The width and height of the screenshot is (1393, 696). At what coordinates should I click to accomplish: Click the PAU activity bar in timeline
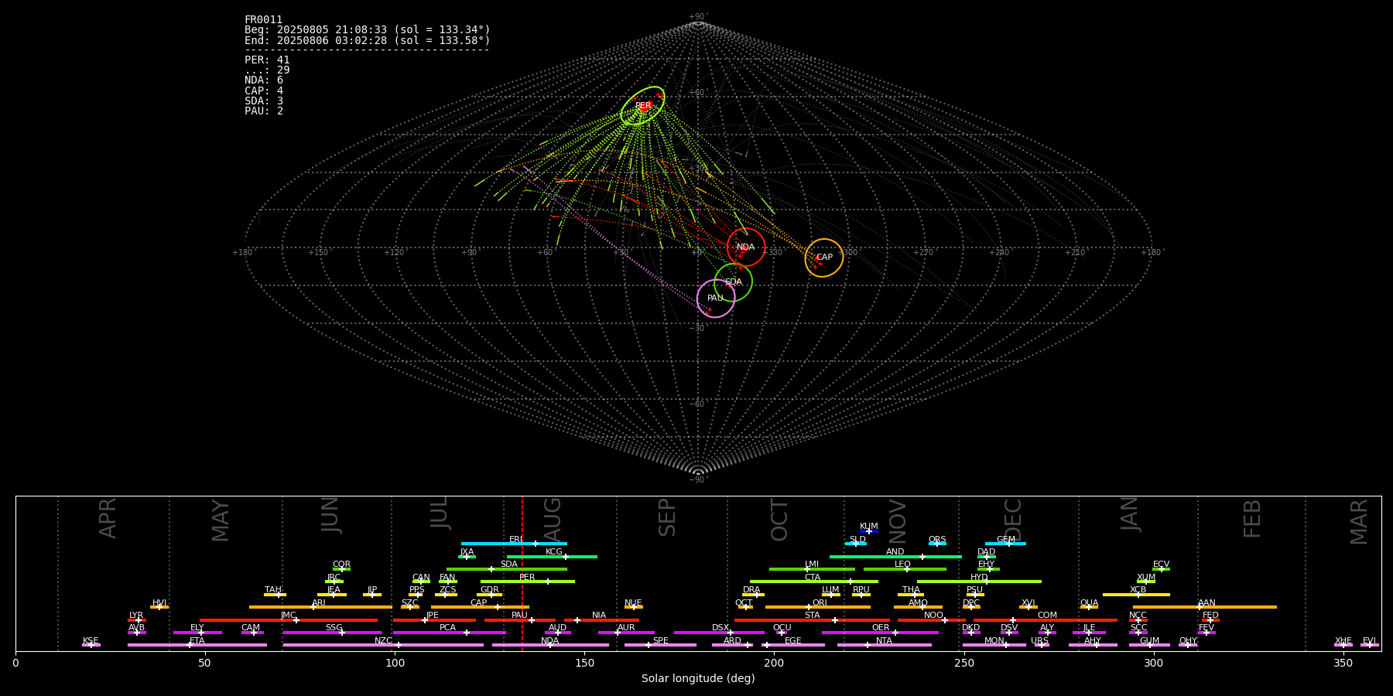[520, 620]
